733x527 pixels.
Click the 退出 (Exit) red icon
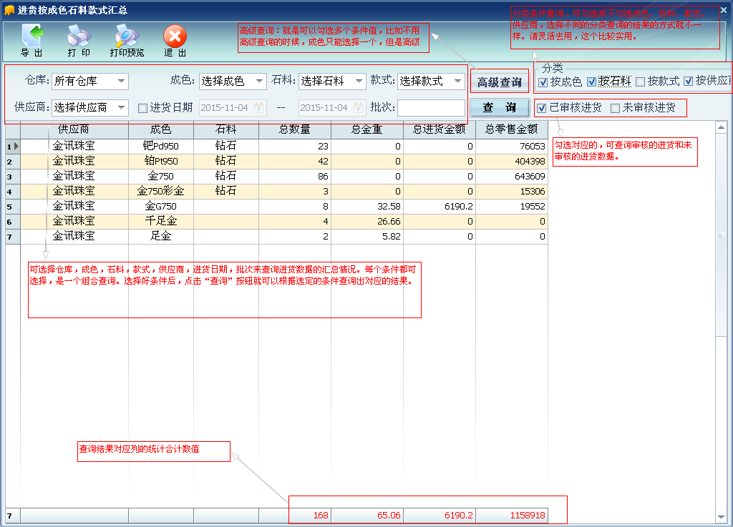pos(175,36)
